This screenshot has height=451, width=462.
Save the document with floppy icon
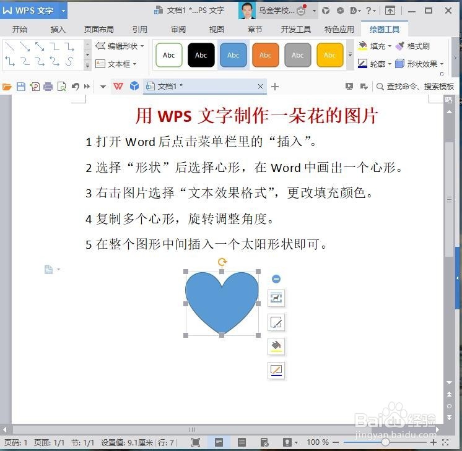(21, 87)
